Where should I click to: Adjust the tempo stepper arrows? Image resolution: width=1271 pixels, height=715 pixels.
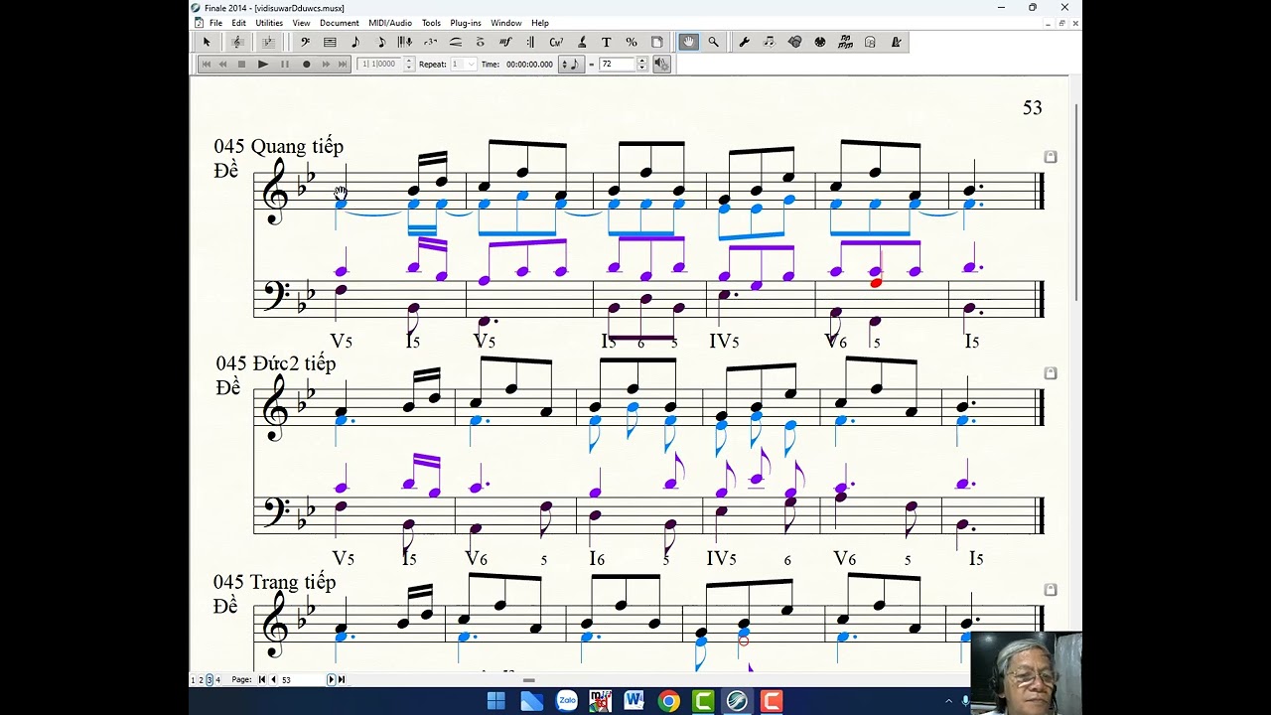click(641, 64)
